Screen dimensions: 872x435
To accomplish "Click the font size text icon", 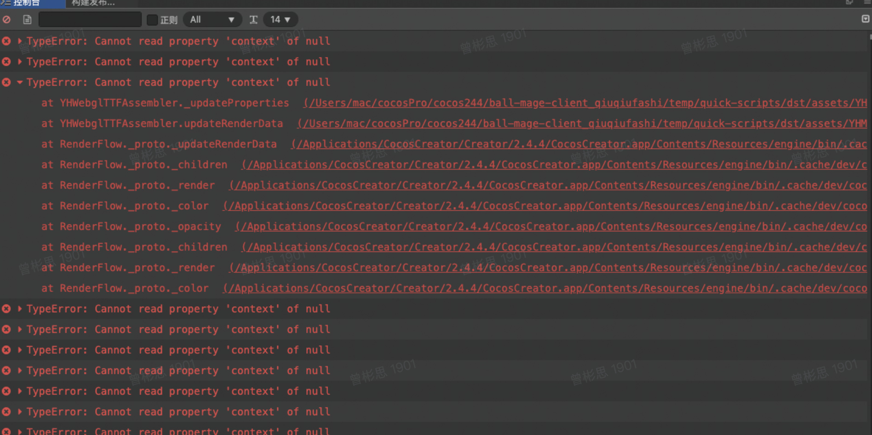I will 253,20.
